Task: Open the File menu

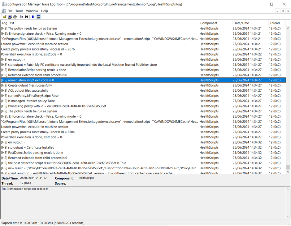Action: pos(10,11)
